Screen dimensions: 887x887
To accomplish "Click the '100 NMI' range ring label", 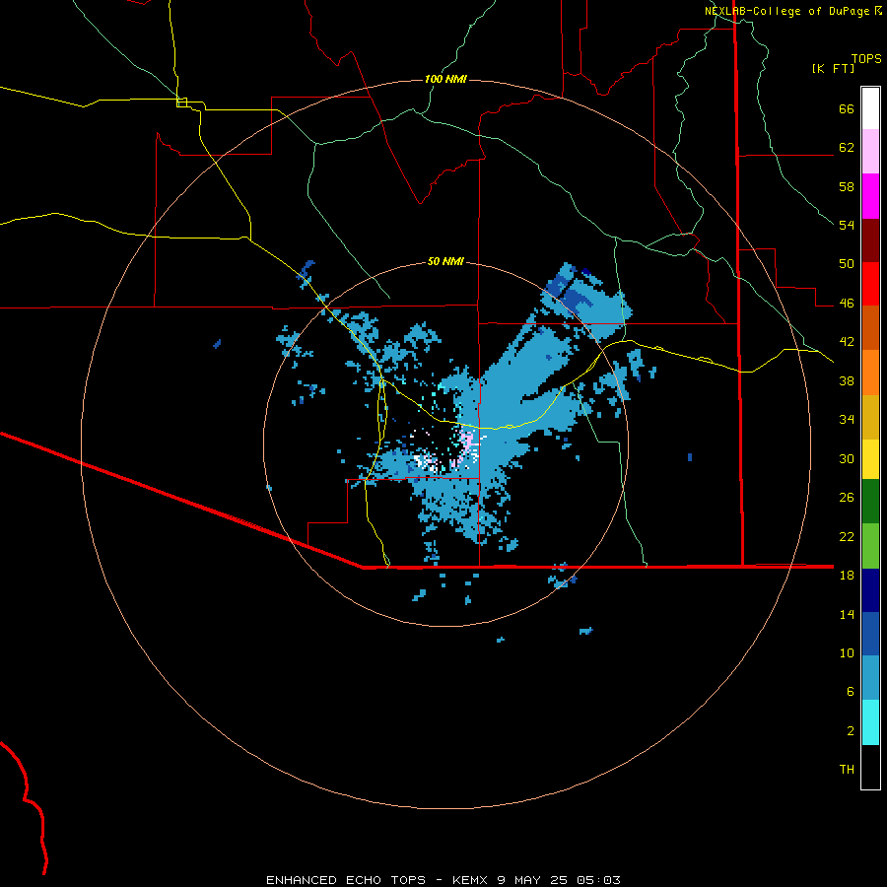I will pos(445,79).
